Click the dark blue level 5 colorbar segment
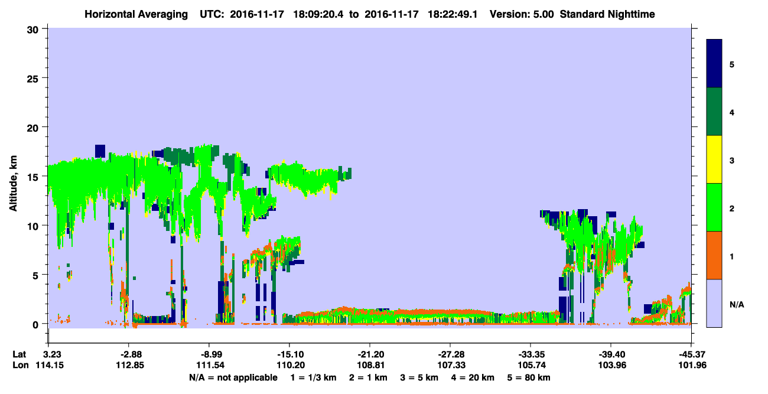Viewport: 768px width, 394px height. point(714,64)
